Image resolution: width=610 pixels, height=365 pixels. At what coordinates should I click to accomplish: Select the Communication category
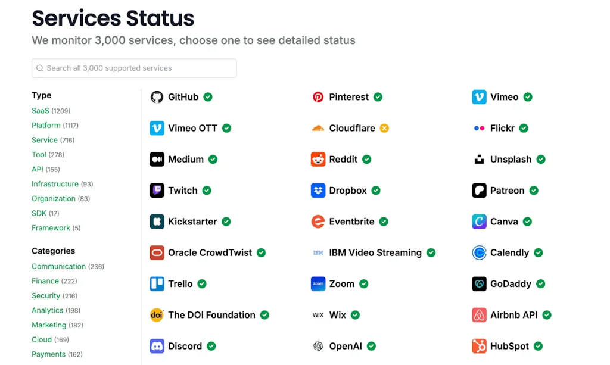[x=58, y=266]
